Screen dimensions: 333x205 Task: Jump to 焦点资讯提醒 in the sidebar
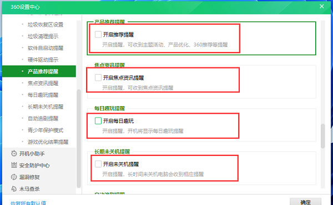click(x=43, y=83)
